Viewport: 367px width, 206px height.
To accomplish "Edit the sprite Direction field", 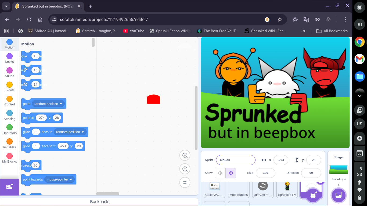I will [x=311, y=173].
